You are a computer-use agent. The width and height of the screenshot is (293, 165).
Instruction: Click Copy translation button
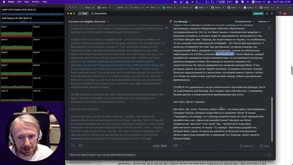(x=265, y=146)
